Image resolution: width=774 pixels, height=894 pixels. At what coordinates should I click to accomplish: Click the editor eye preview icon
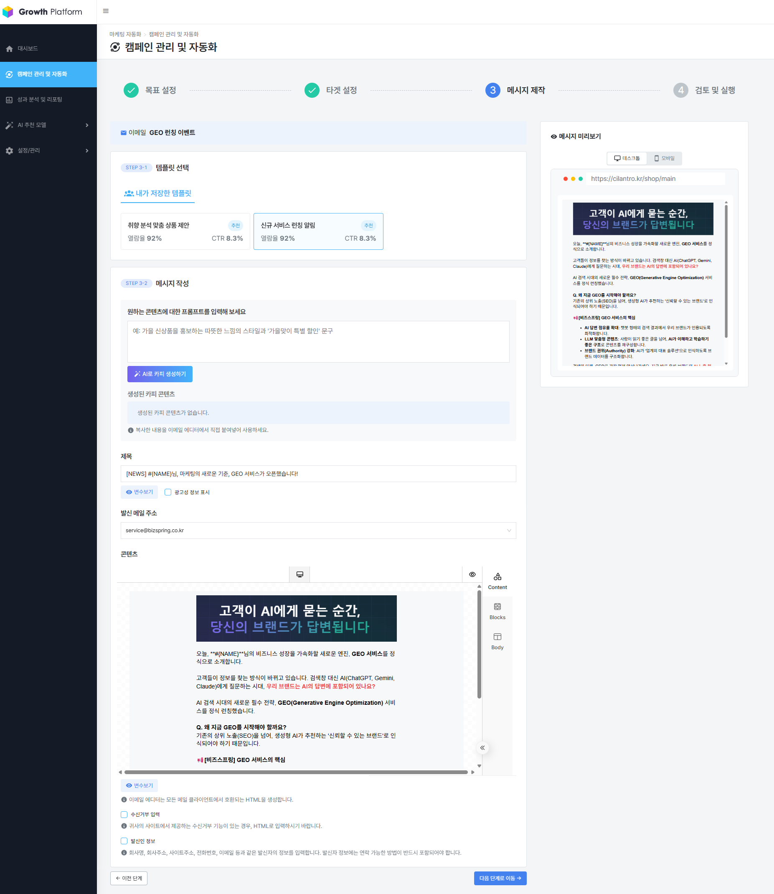click(472, 574)
